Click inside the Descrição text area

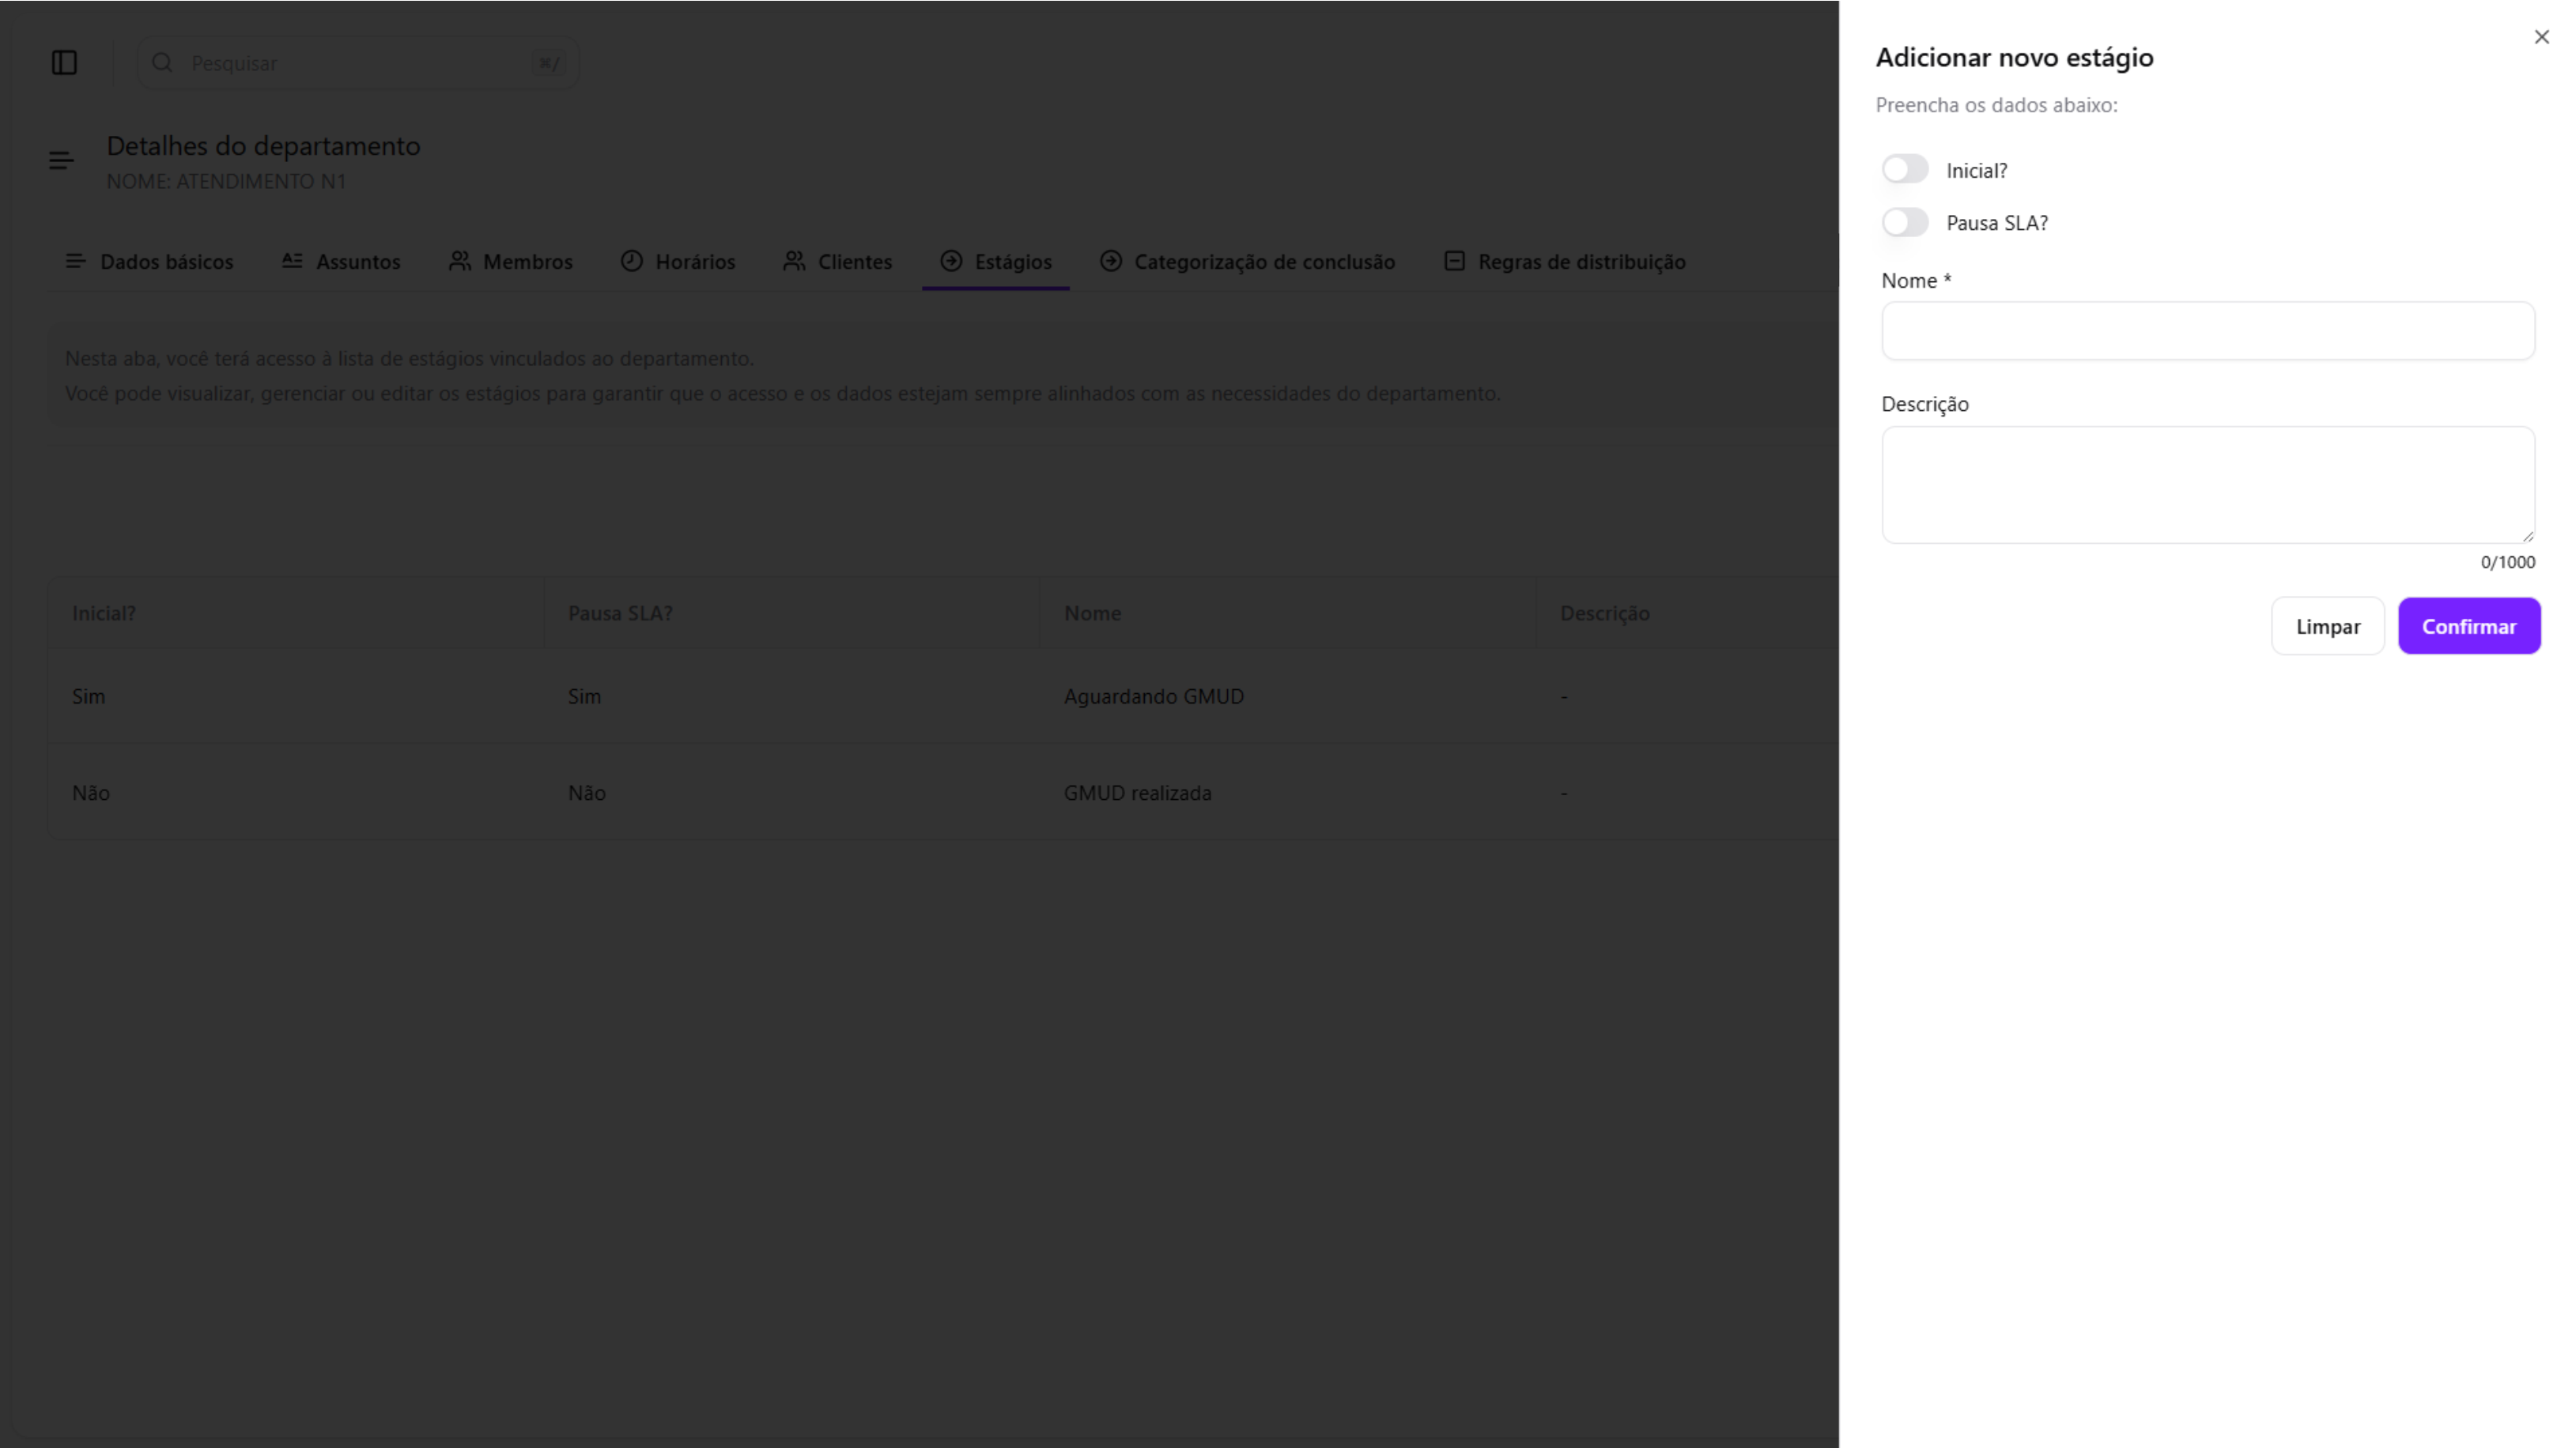(x=2207, y=485)
